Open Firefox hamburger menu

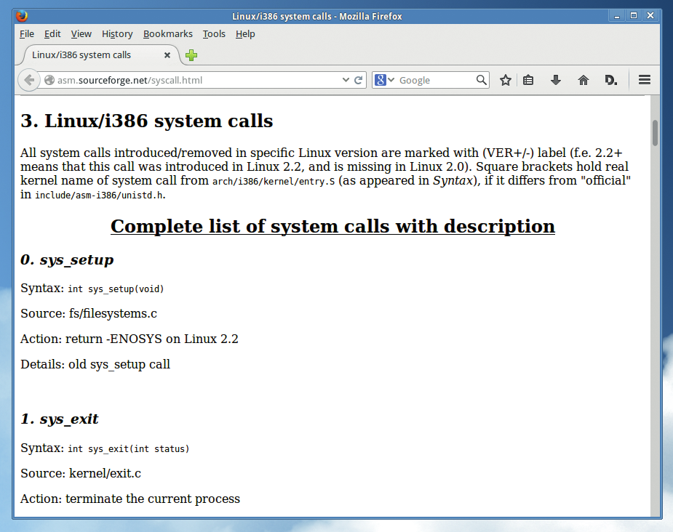(x=645, y=80)
